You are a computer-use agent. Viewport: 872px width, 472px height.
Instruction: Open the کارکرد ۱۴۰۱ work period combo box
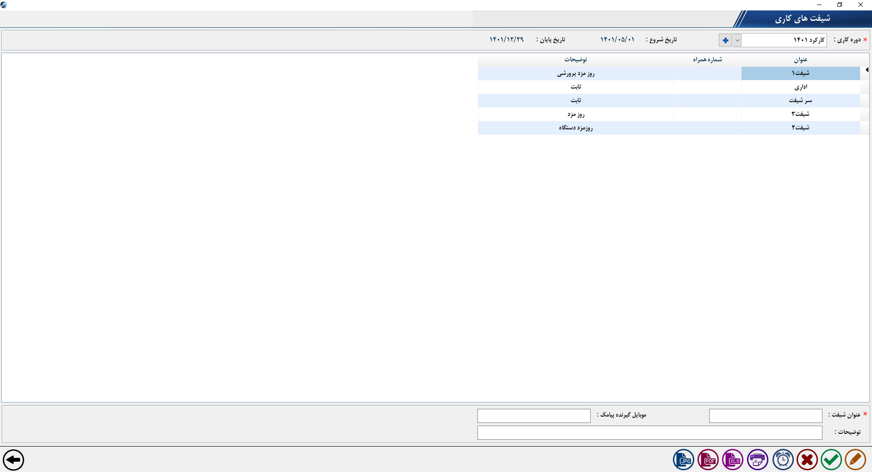(784, 40)
